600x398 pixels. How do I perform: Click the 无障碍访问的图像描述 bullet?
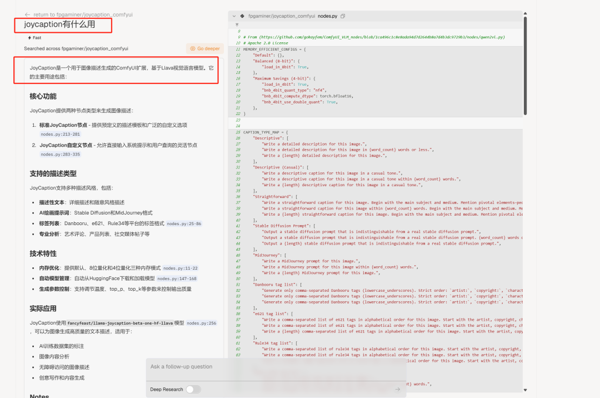pyautogui.click(x=64, y=367)
